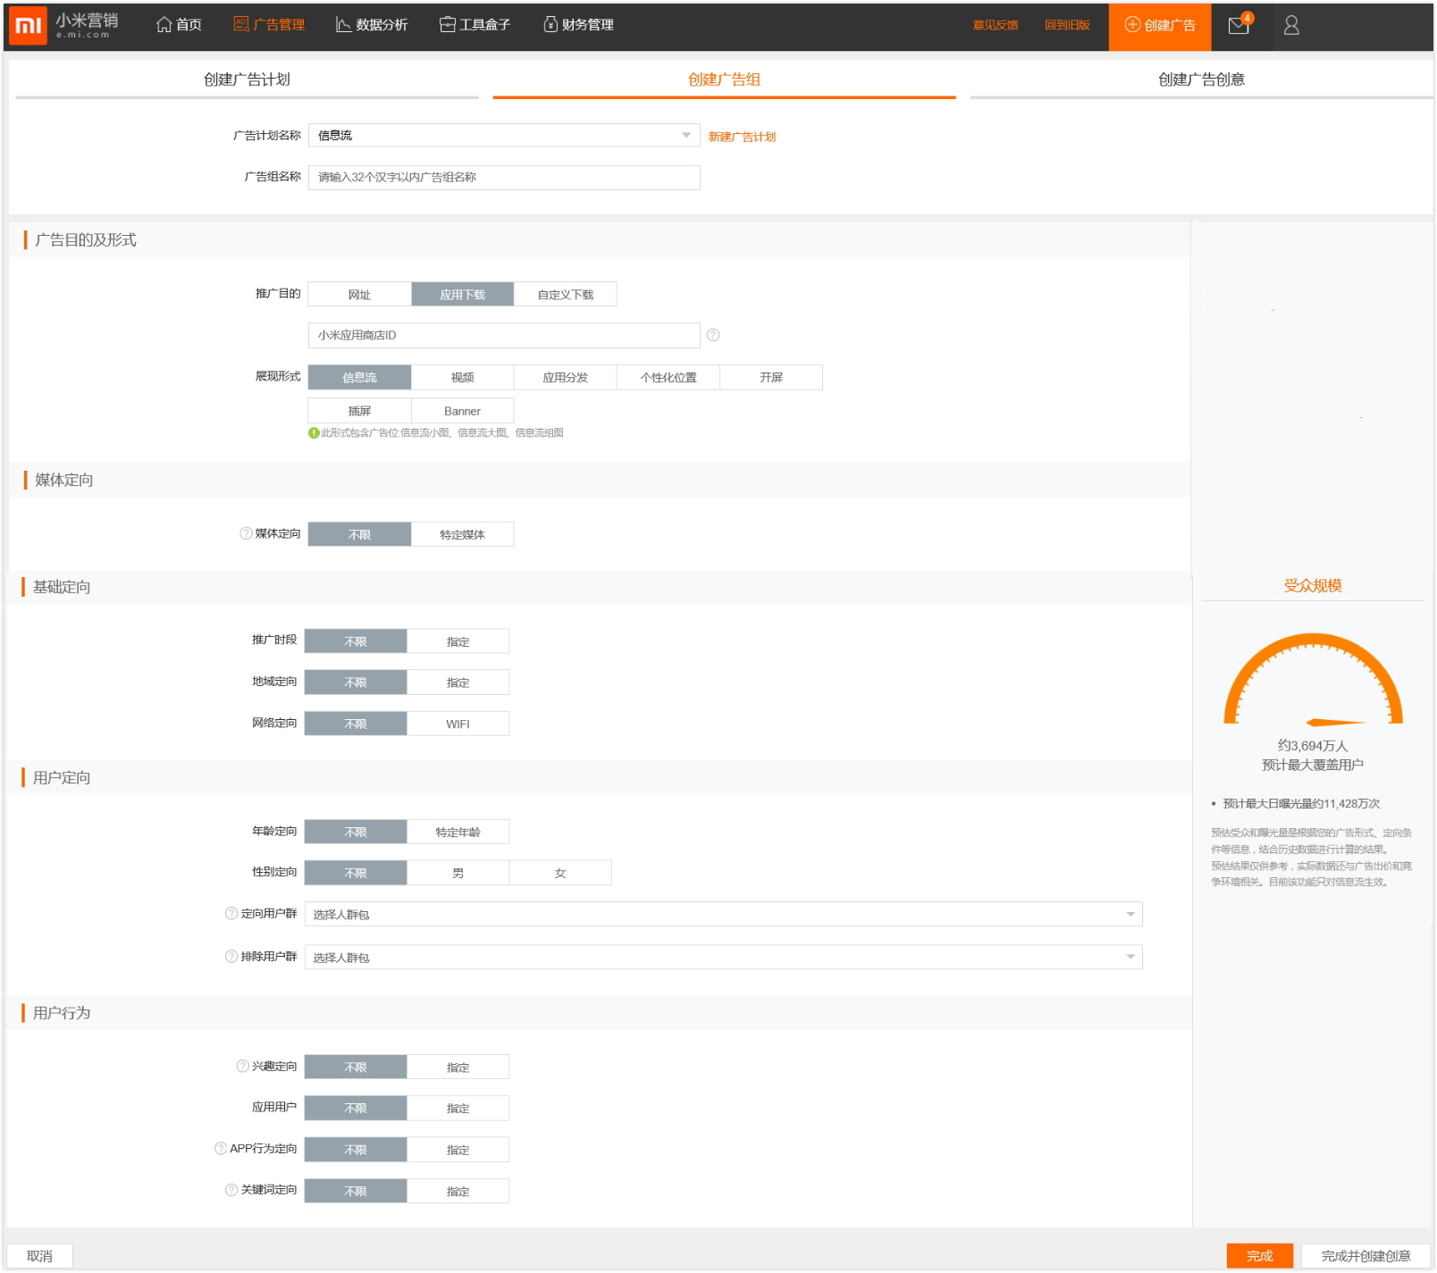The width and height of the screenshot is (1437, 1273).
Task: Click help icon next to 兴趣定向
Action: click(242, 1066)
